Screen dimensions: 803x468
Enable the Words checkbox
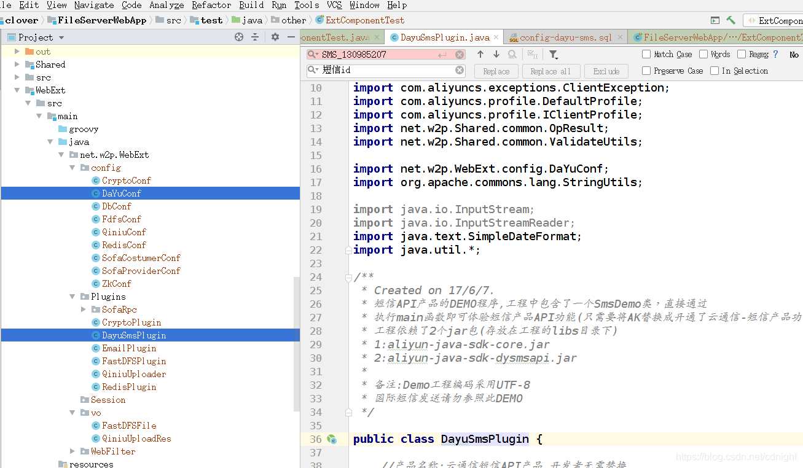[x=703, y=54]
